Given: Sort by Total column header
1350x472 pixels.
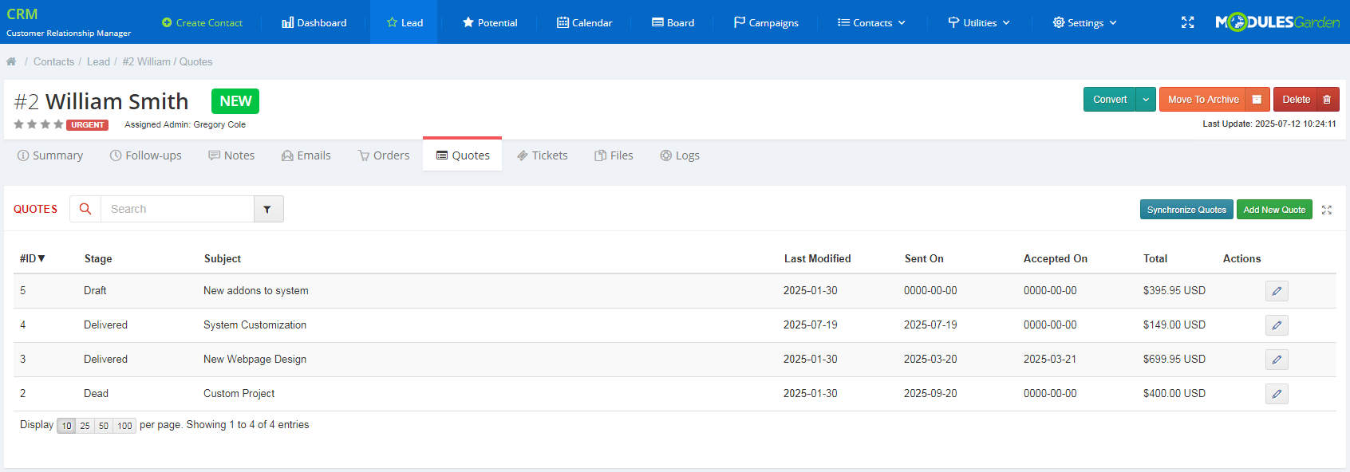Looking at the screenshot, I should tap(1155, 258).
